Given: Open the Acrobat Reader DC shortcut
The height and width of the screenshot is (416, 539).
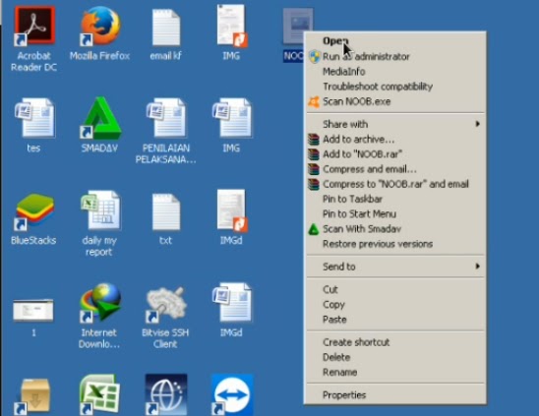Looking at the screenshot, I should tap(34, 27).
